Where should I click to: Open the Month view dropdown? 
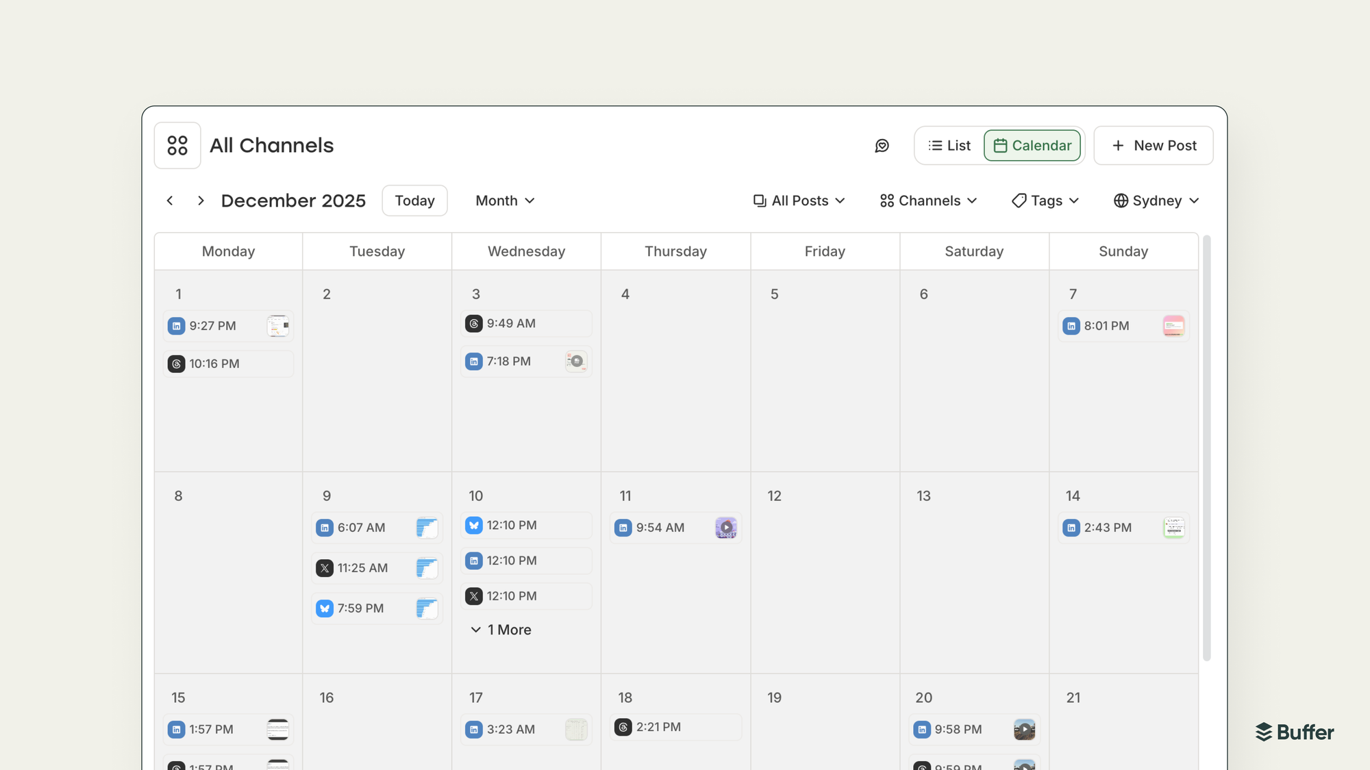click(x=505, y=201)
